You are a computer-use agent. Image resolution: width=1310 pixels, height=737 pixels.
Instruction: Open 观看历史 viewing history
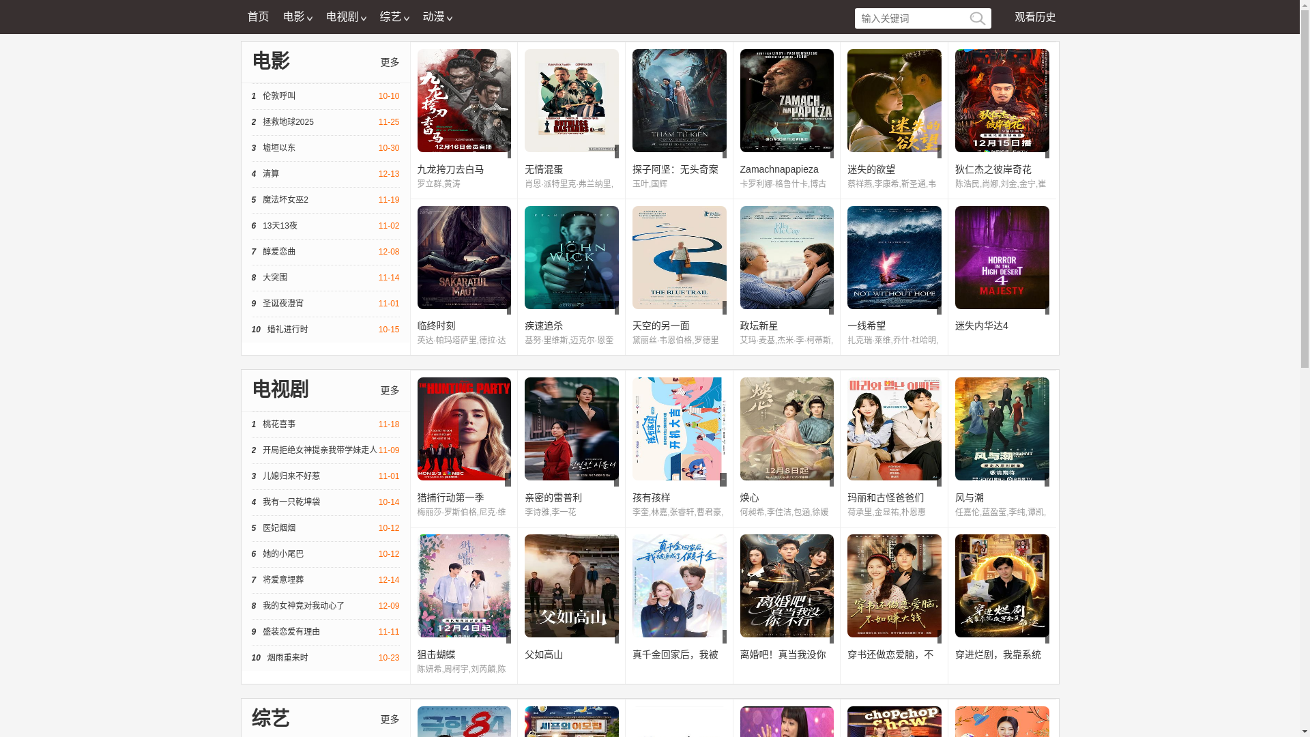(x=1034, y=17)
